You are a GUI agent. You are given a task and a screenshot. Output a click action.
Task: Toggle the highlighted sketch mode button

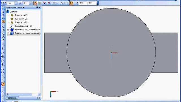[x=35, y=3]
